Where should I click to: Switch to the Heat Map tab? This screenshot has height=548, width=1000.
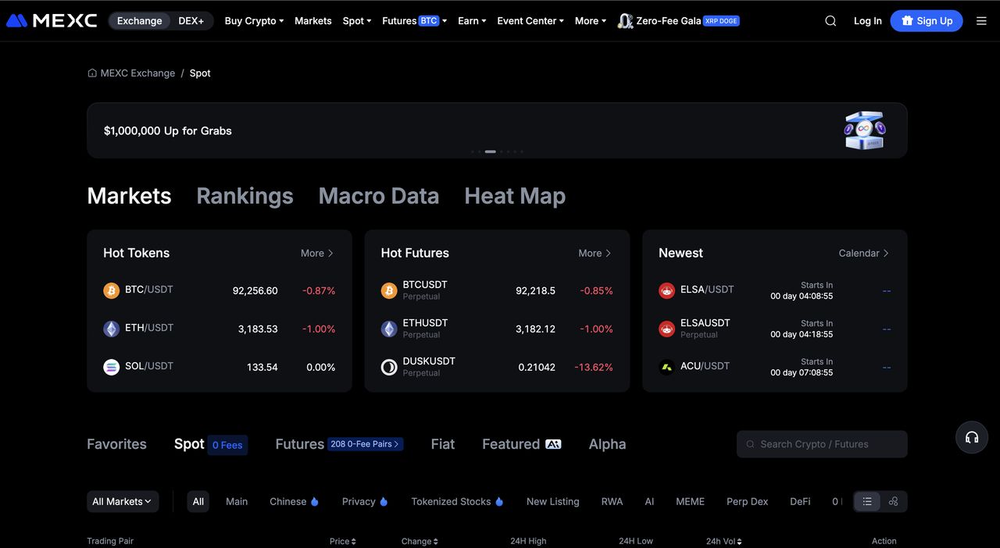(515, 196)
